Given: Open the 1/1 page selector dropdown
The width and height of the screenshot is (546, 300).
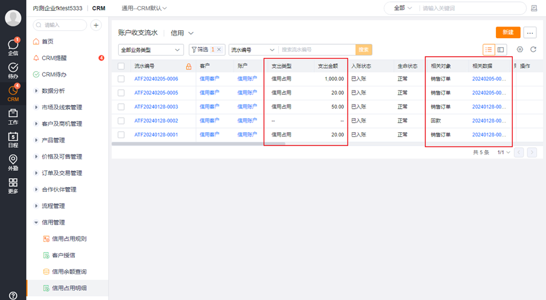Looking at the screenshot, I should click(x=504, y=152).
